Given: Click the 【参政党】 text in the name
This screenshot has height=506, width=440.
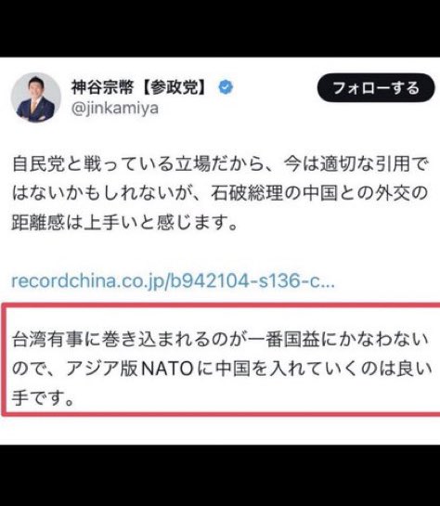Looking at the screenshot, I should click(x=175, y=87).
